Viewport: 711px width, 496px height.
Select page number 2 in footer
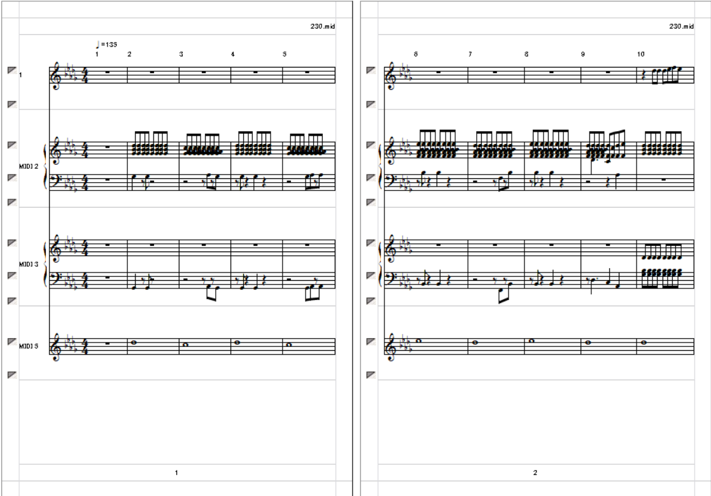coord(535,472)
